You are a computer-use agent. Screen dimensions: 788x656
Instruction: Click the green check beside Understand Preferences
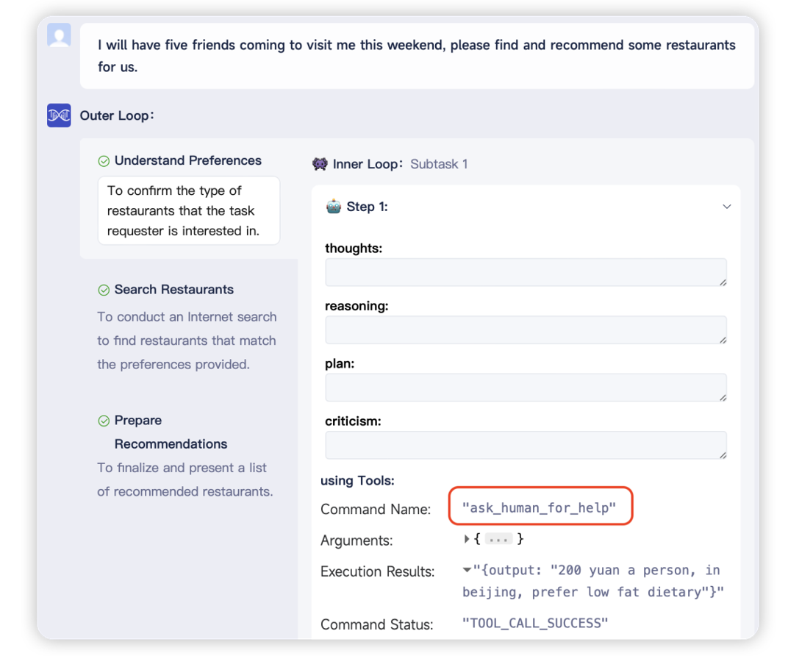point(104,161)
